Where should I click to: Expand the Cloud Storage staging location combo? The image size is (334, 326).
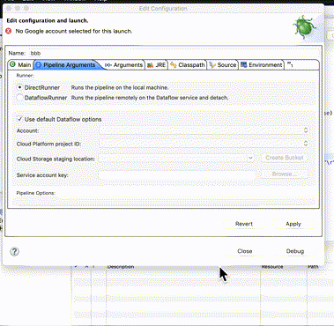(x=250, y=158)
